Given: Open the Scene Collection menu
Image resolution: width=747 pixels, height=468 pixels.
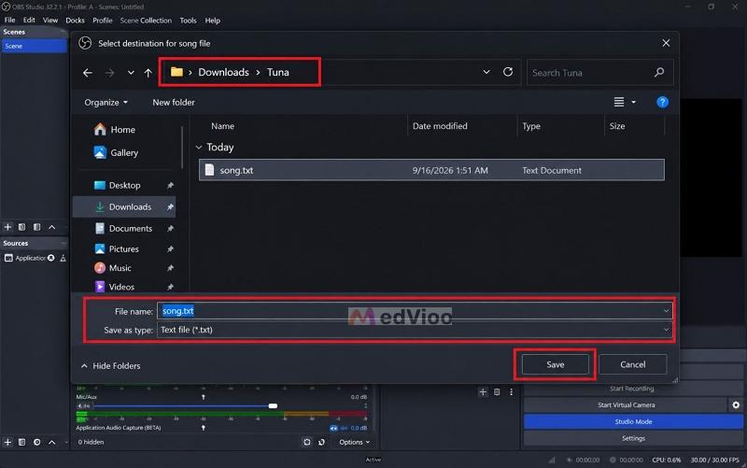Looking at the screenshot, I should point(146,21).
